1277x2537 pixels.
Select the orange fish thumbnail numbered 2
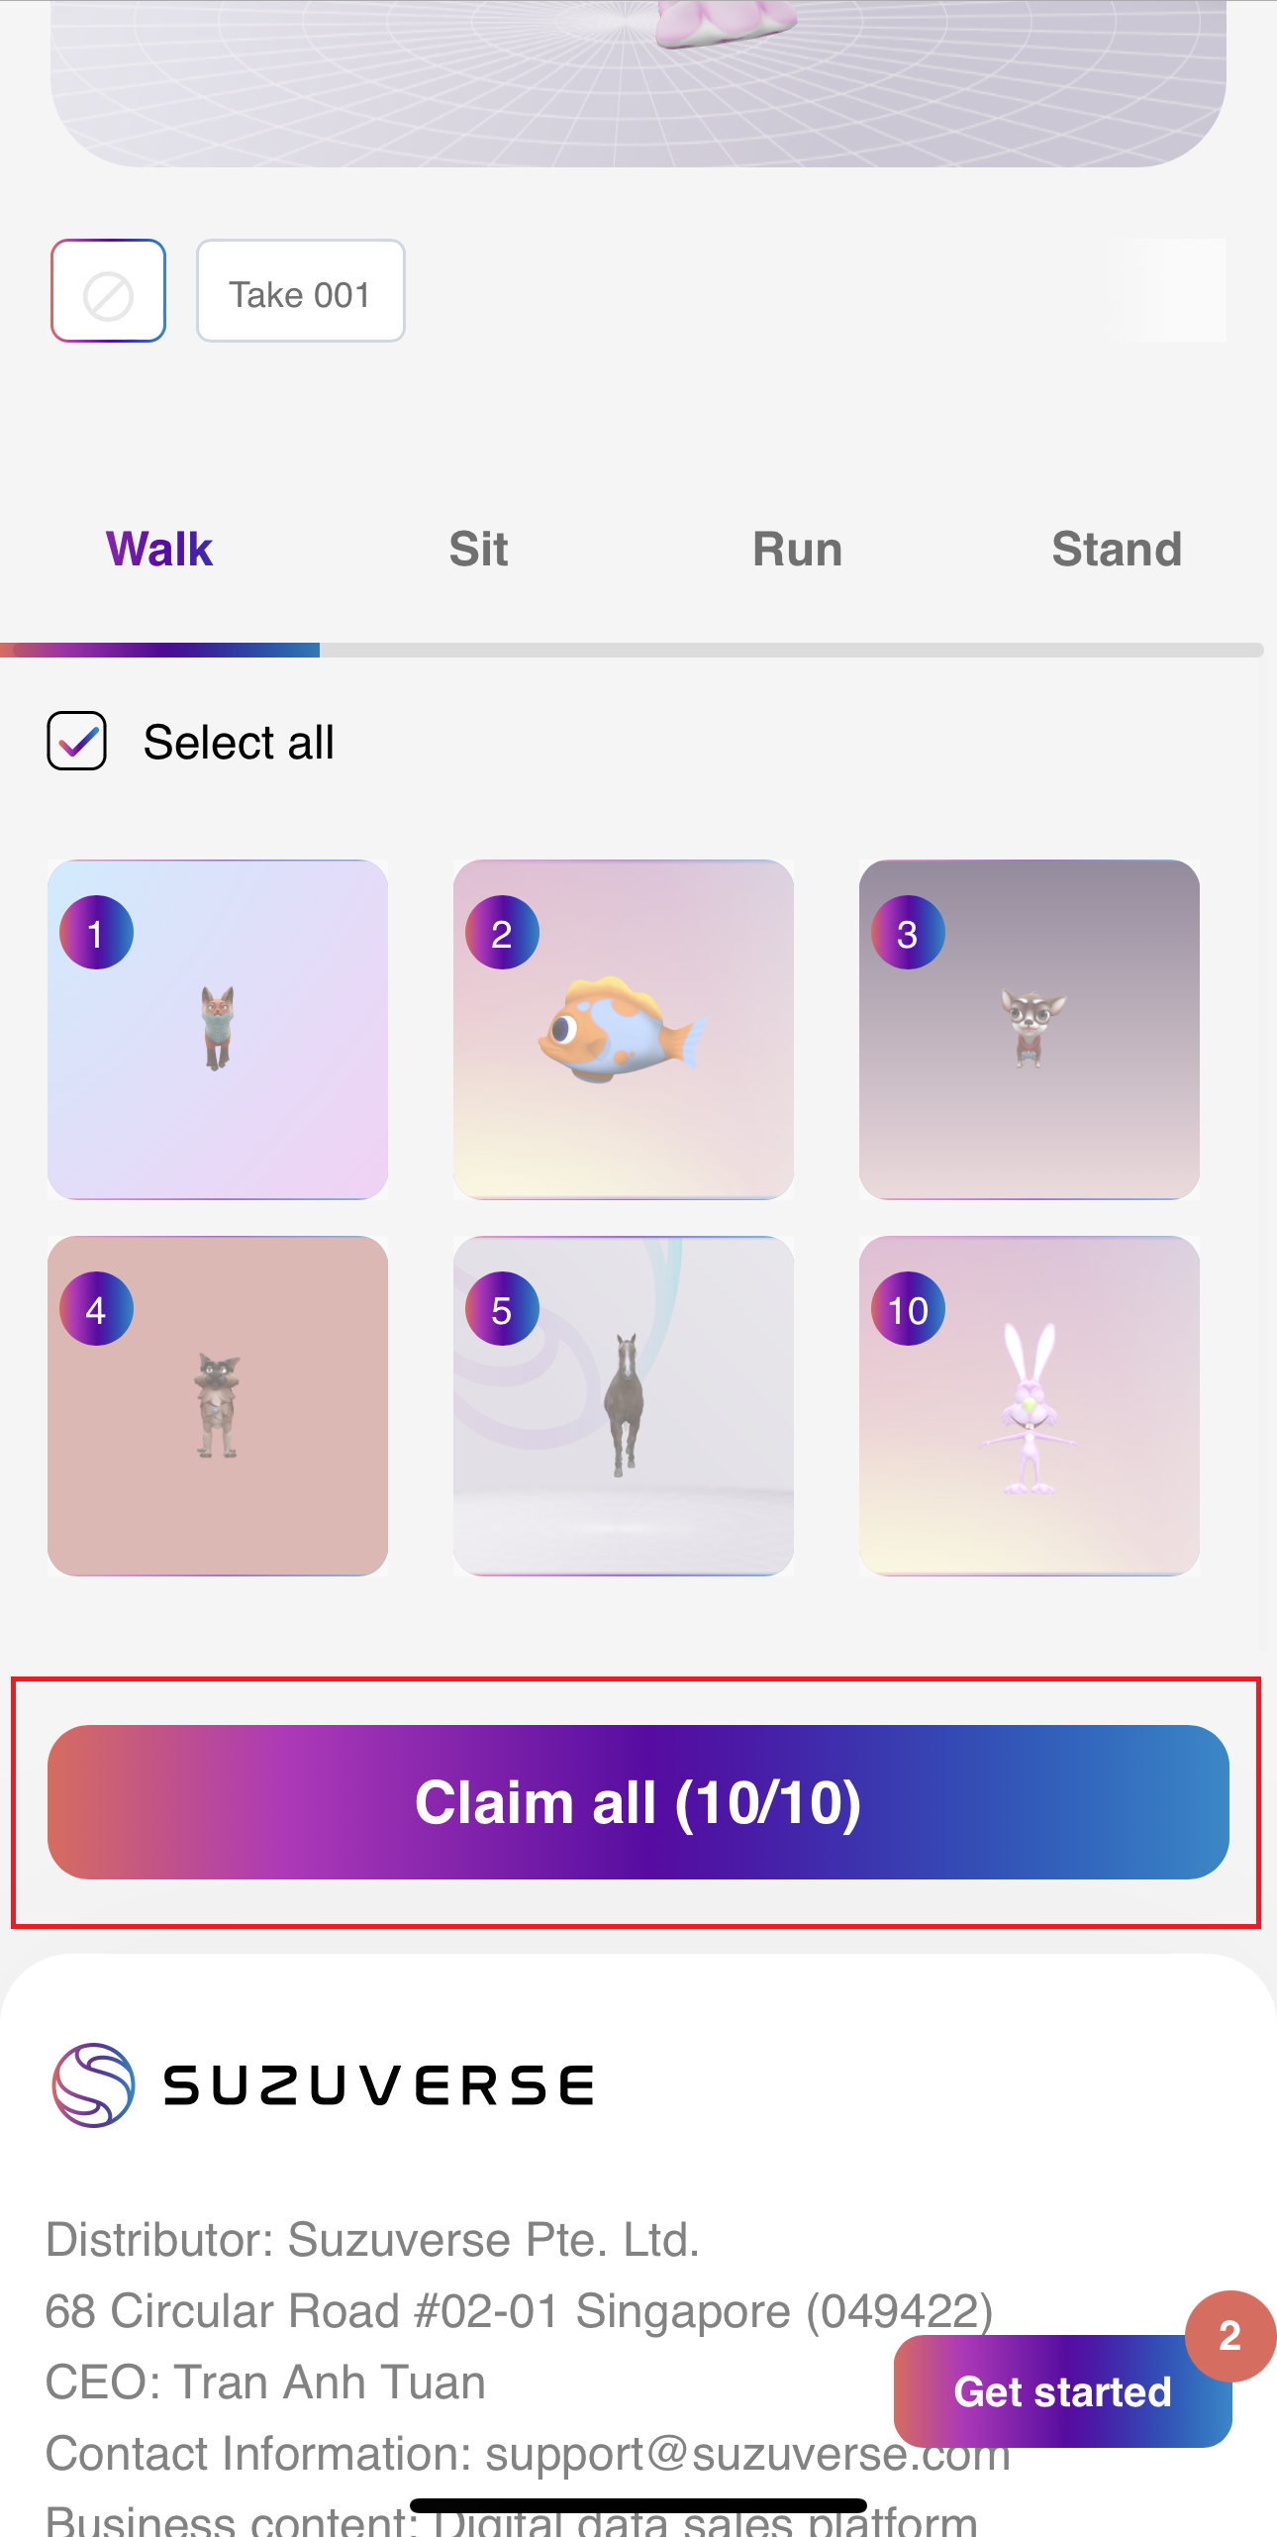click(624, 1030)
